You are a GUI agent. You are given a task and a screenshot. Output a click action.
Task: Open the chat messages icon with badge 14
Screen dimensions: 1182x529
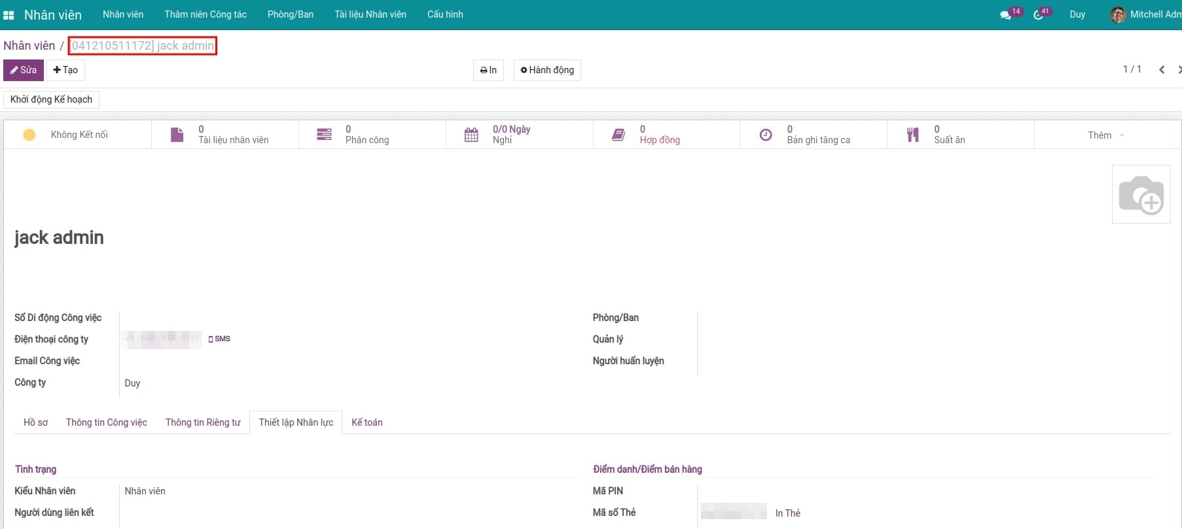point(1006,14)
